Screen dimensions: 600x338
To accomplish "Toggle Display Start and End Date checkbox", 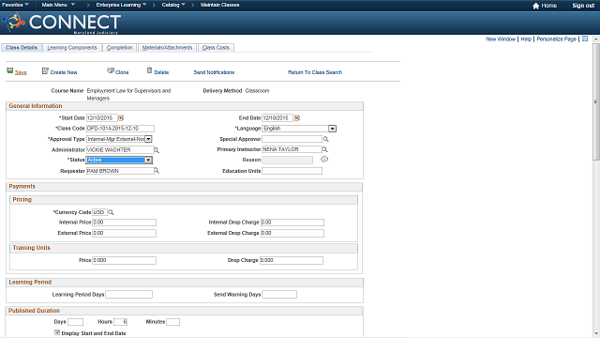I will coord(57,332).
